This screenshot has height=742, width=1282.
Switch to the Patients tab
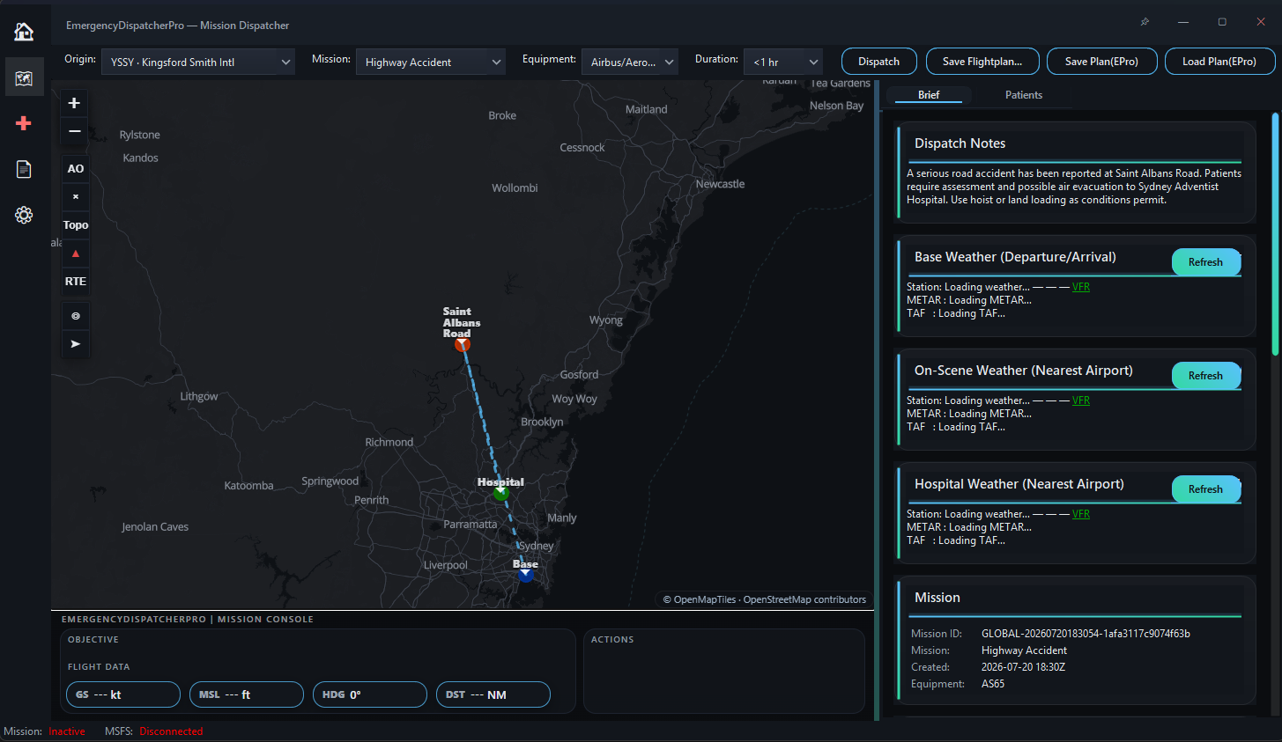(x=1024, y=95)
